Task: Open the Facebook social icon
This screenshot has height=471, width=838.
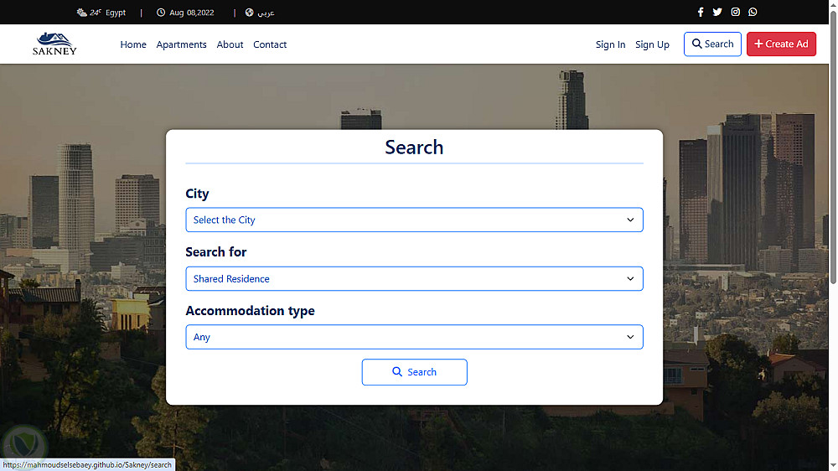Action: pyautogui.click(x=700, y=12)
